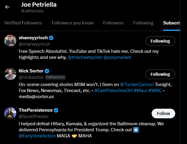Image resolution: width=187 pixels, height=144 pixels.
Task: Click Nick Sortor's verified badge icon
Action: click(x=47, y=71)
